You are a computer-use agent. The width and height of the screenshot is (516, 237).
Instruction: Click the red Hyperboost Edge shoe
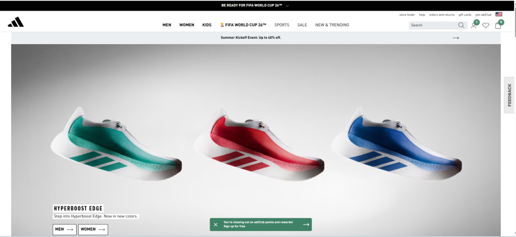(259, 144)
